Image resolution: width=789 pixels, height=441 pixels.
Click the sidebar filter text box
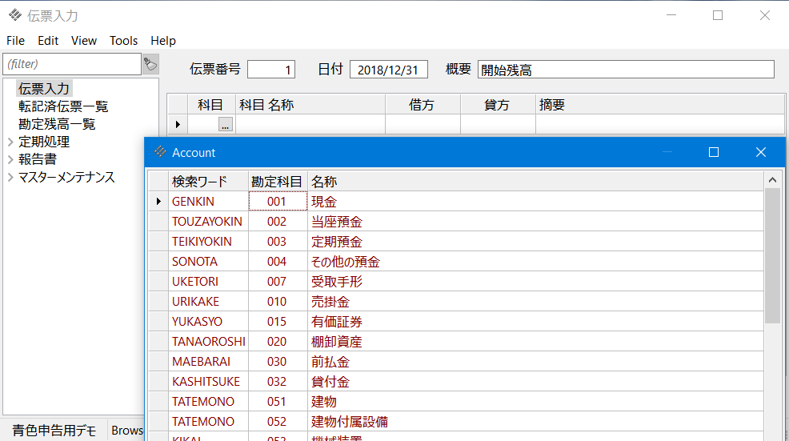tap(72, 64)
